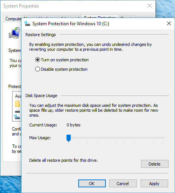The width and height of the screenshot is (175, 193).
Task: Click the system restore computer icon
Action: click(14, 33)
